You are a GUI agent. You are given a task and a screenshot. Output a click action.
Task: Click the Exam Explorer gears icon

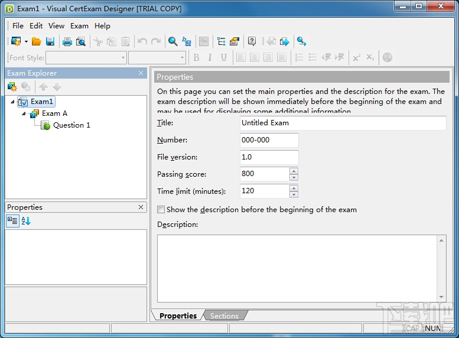26,87
